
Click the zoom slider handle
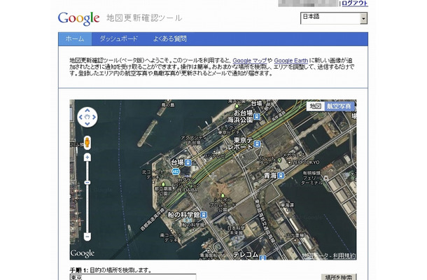[x=87, y=183]
